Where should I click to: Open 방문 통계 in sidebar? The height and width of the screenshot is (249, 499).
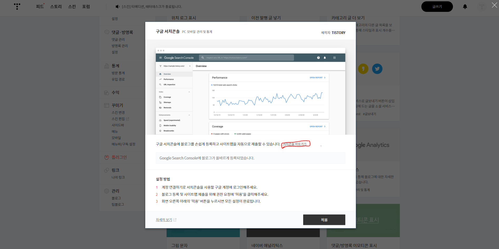(x=118, y=73)
